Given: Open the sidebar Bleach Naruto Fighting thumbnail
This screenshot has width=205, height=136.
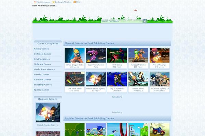Looking at the screenshot, I should (48, 113).
